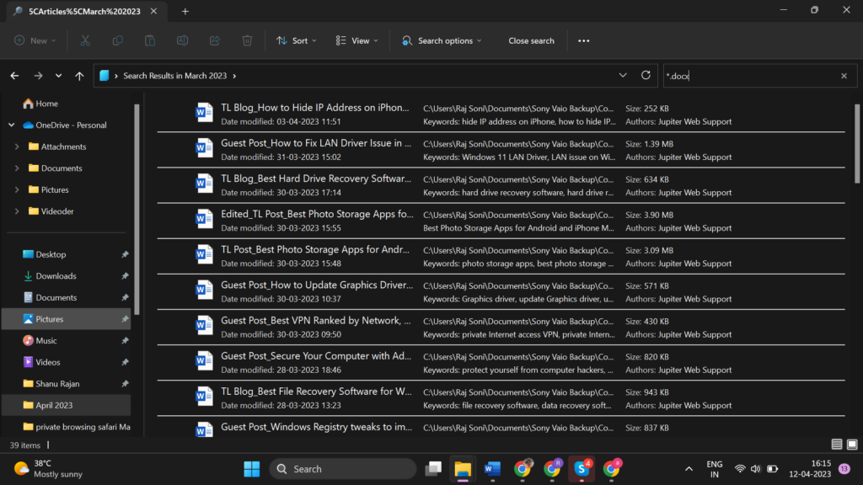Screen dimensions: 863x485
Task: Click taskbar Search box
Action: pyautogui.click(x=343, y=469)
